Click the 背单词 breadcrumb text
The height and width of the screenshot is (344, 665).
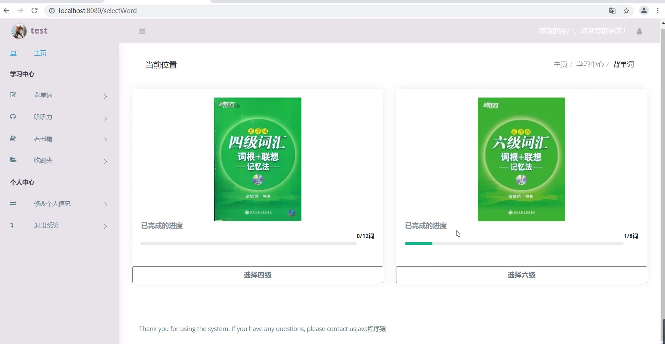point(623,64)
